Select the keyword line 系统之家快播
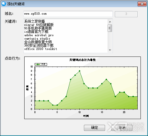148x136 pixels. tap(34, 21)
